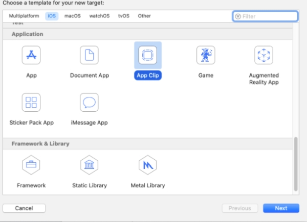Click the Sticker Pack App label

(x=32, y=122)
